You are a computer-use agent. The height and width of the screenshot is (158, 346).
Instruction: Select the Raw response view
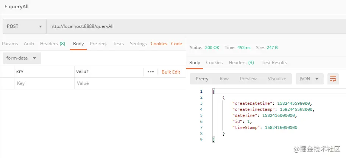[224, 79]
